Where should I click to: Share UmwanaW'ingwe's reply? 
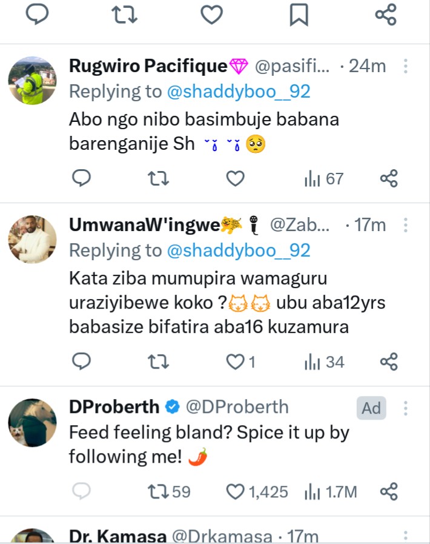pyautogui.click(x=388, y=362)
